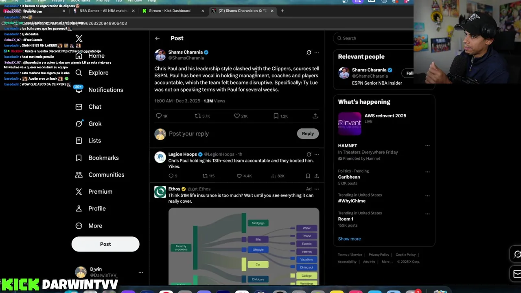Open Lists in the sidebar

pos(88,141)
